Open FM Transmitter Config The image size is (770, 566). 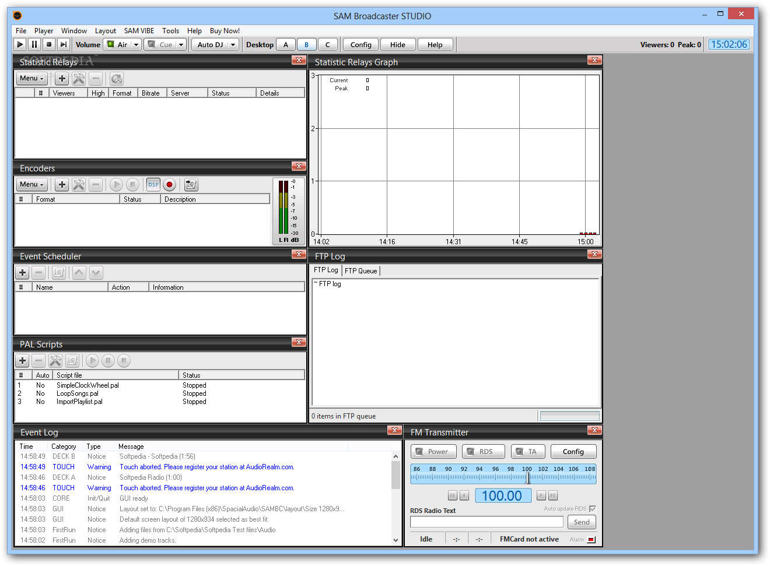tap(573, 452)
